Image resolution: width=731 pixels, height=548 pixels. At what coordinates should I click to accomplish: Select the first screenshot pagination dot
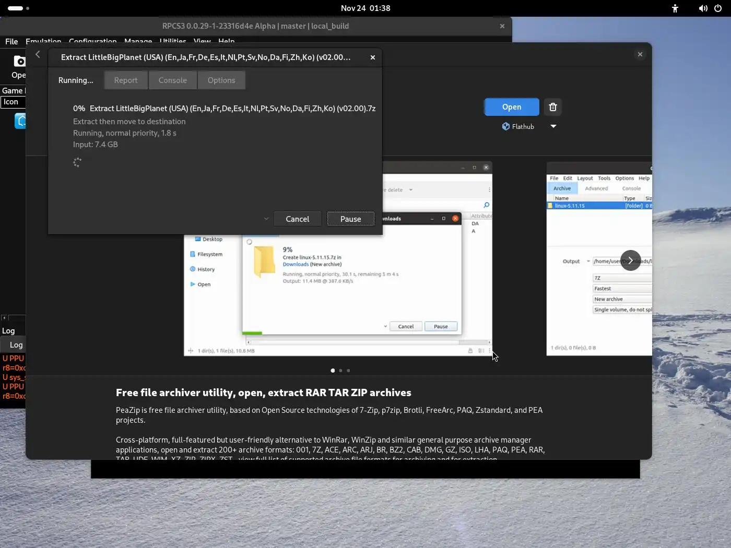point(333,371)
